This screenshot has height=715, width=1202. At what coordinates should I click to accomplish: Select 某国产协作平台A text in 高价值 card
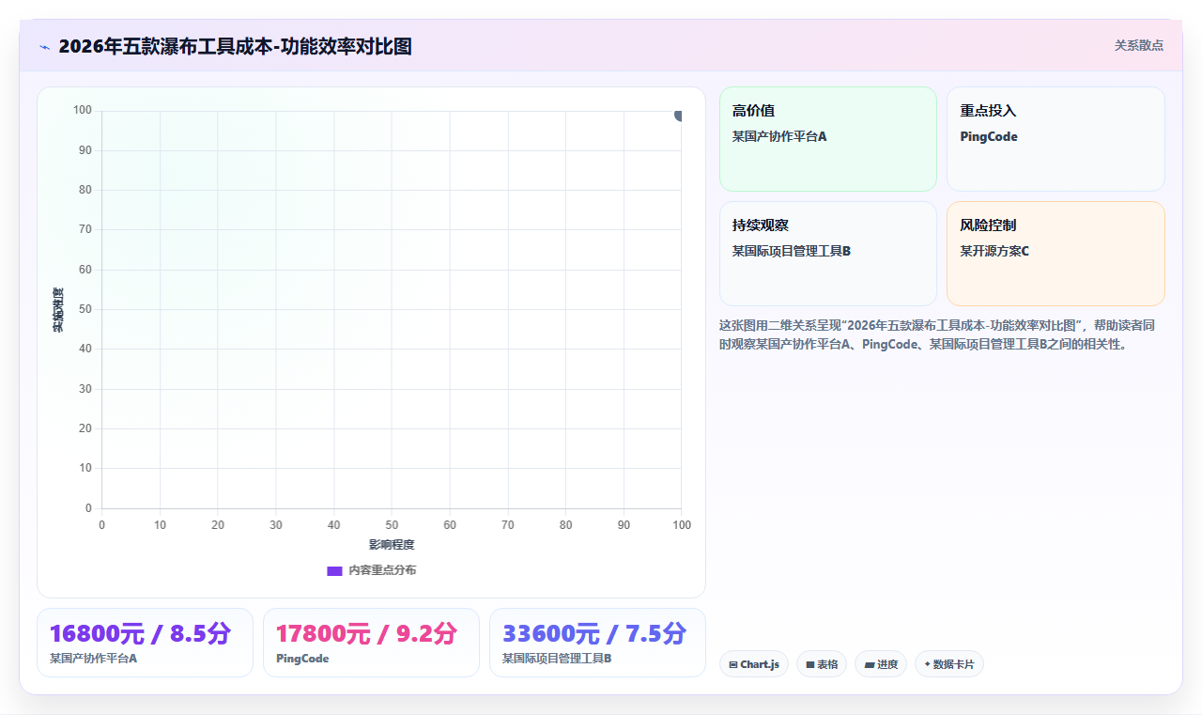[779, 136]
